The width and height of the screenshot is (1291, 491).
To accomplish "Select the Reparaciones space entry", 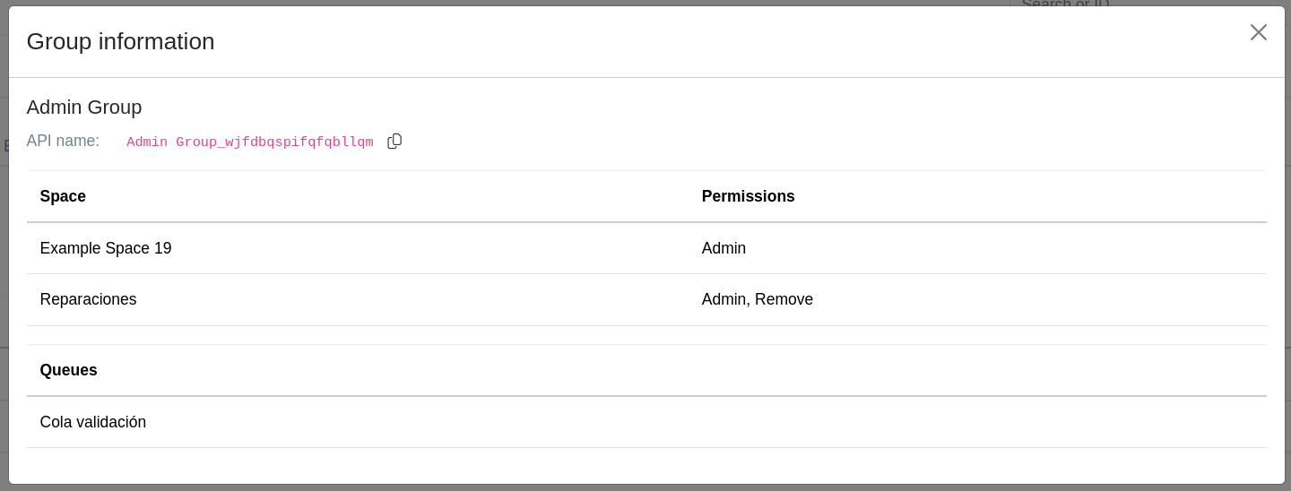I will pos(88,299).
